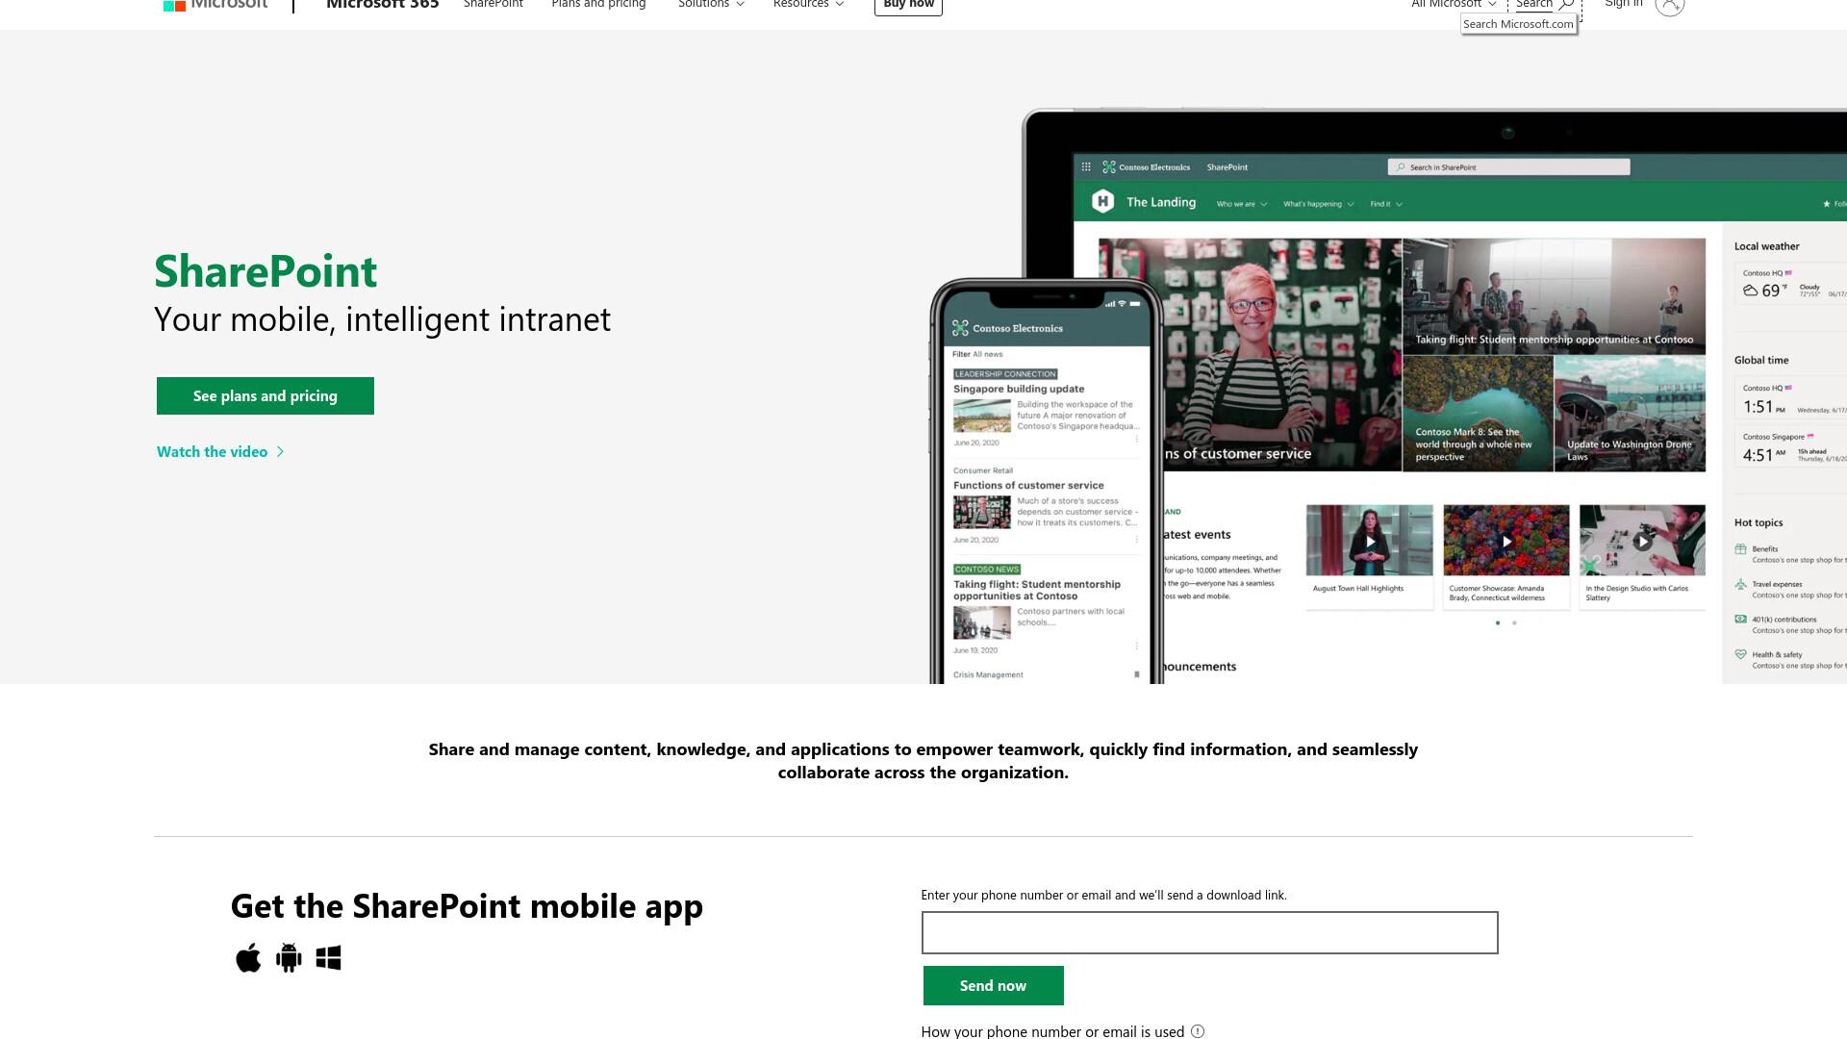Click Contoso Electronics logo on phone screen
This screenshot has width=1847, height=1039.
tap(960, 328)
